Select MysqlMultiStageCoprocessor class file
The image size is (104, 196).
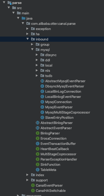68,112
